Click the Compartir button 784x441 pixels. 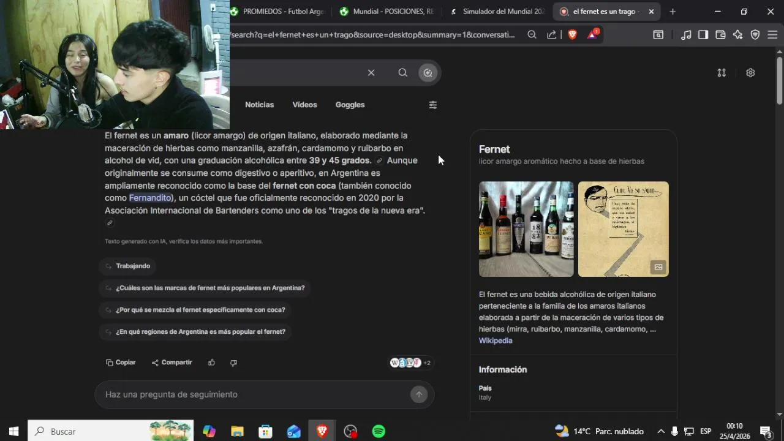(x=172, y=363)
